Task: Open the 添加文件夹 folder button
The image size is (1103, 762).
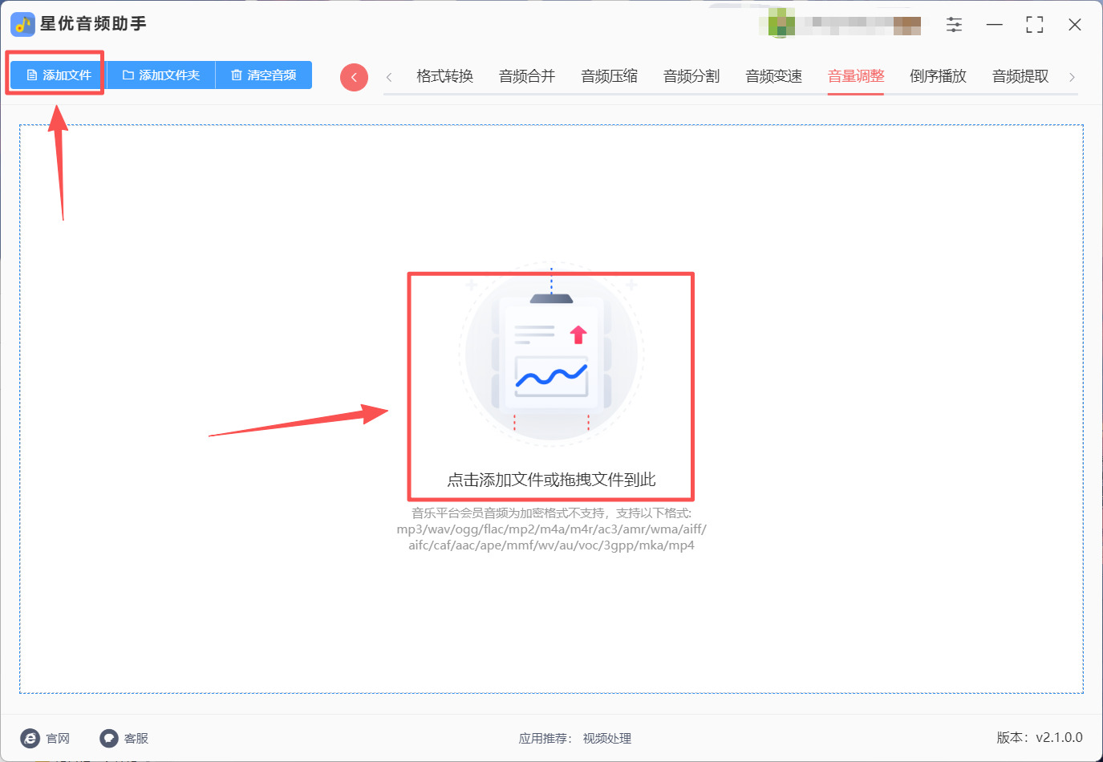Action: click(161, 75)
